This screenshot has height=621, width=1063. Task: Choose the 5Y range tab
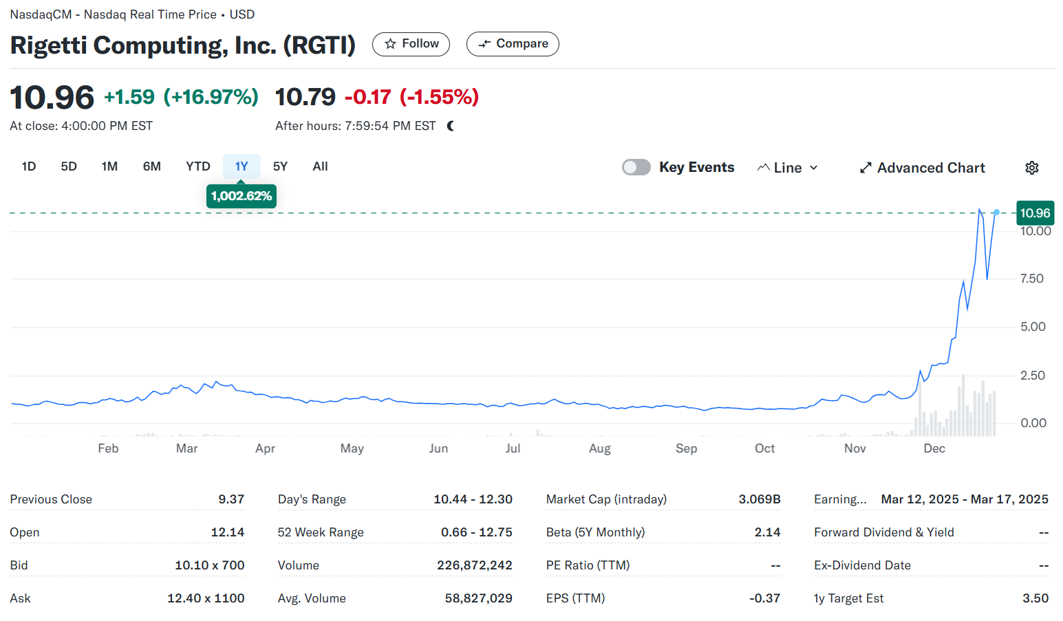point(280,166)
